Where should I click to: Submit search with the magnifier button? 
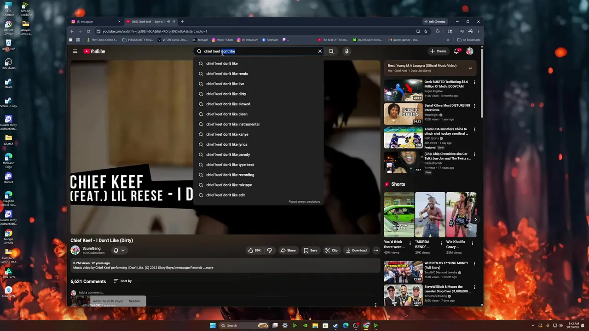331,51
